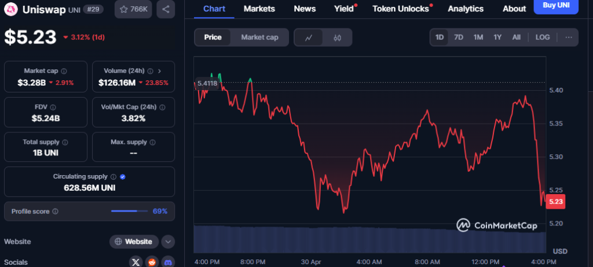Open the Yield tab
This screenshot has width=593, height=267.
click(344, 9)
